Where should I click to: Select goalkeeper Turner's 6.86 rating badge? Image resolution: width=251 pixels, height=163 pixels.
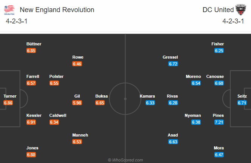pyautogui.click(x=8, y=103)
